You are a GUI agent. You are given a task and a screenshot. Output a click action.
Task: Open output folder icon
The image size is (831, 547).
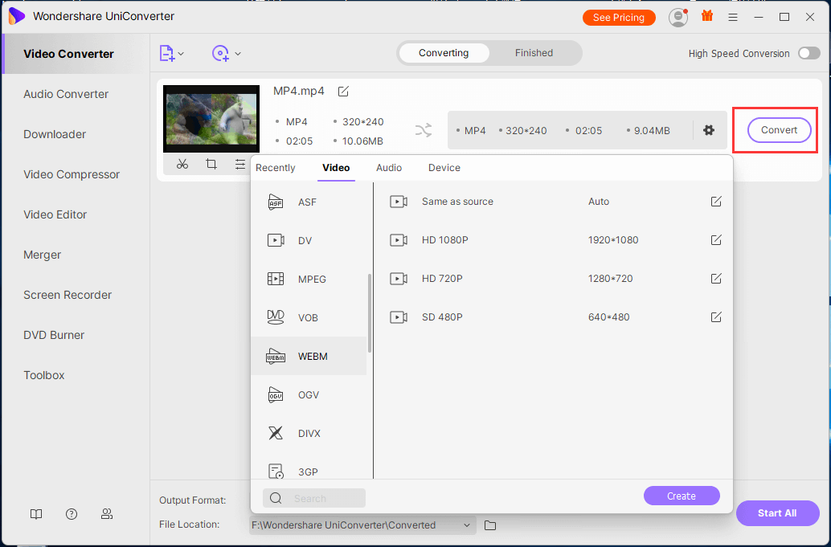click(x=490, y=525)
